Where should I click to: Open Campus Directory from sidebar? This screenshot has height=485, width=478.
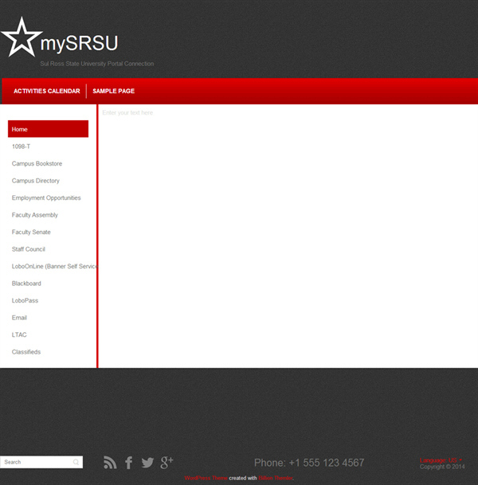(36, 181)
